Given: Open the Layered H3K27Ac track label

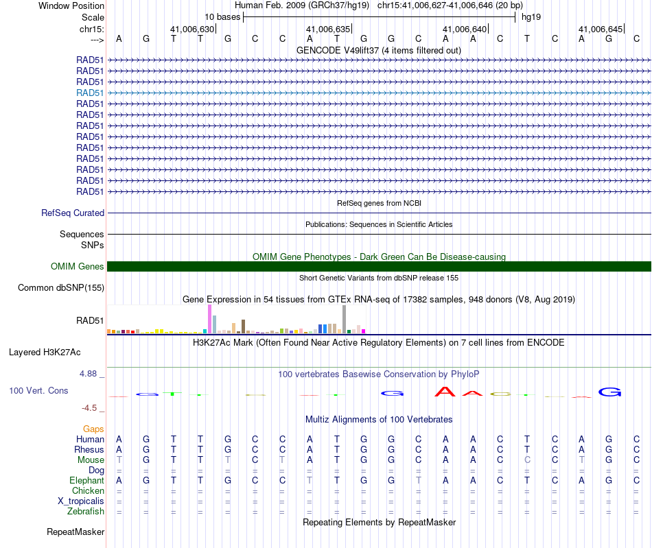Looking at the screenshot, I should point(45,353).
